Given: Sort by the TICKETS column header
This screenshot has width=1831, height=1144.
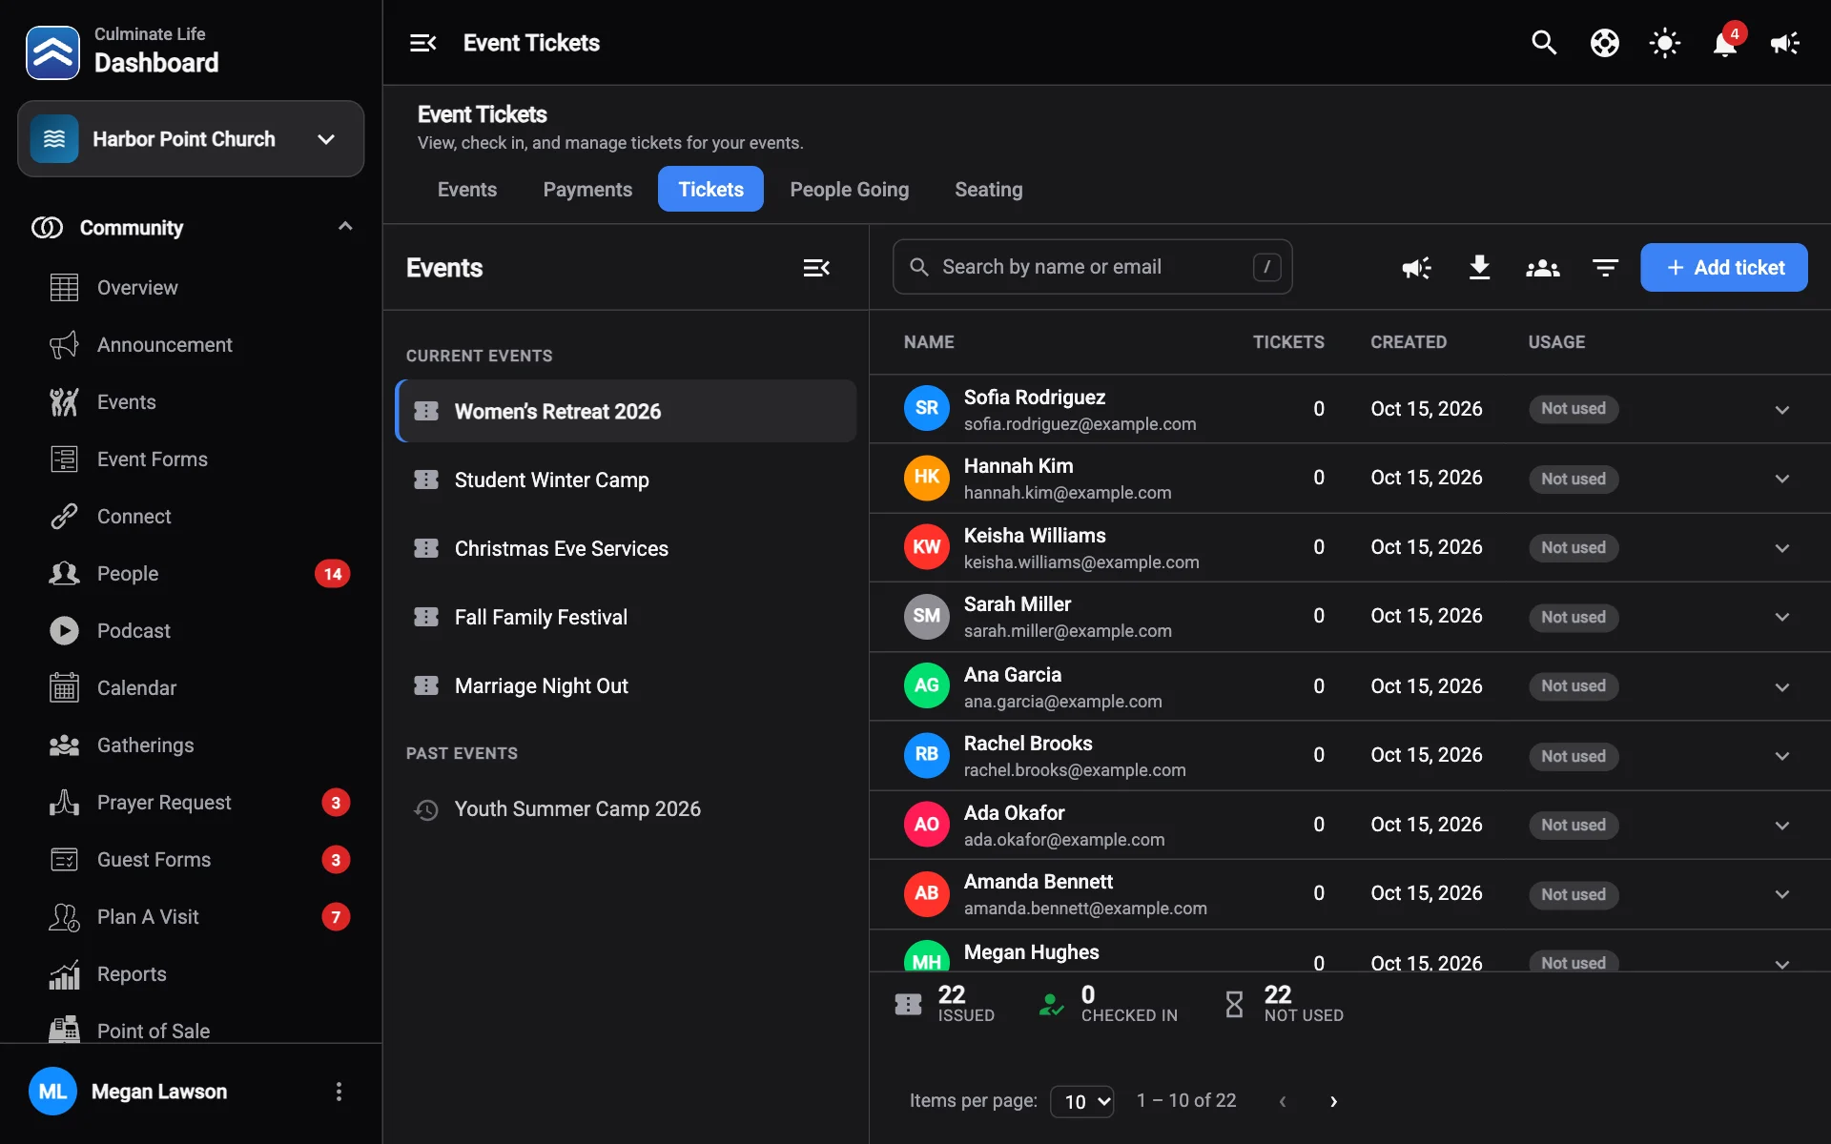Looking at the screenshot, I should click(x=1288, y=342).
